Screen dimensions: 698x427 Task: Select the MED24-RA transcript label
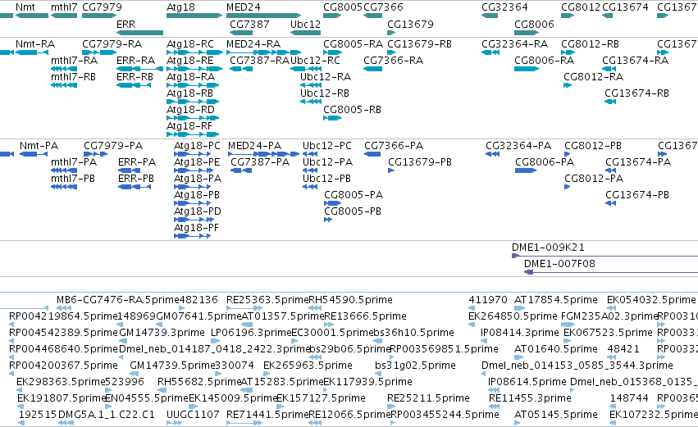point(253,44)
